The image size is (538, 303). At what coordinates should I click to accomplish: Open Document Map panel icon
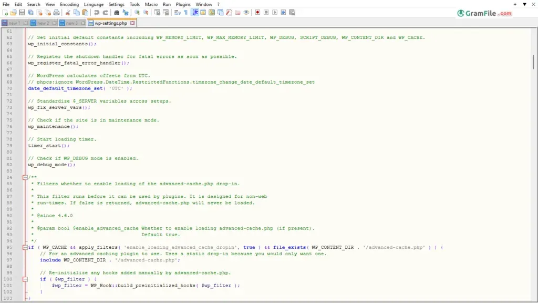coord(212,13)
